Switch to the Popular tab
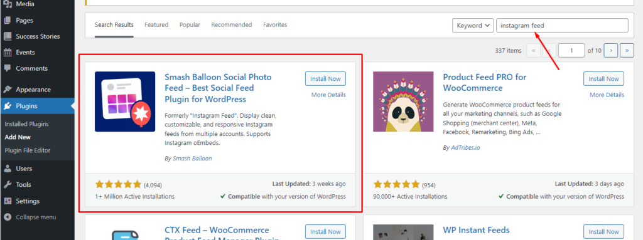 click(190, 24)
